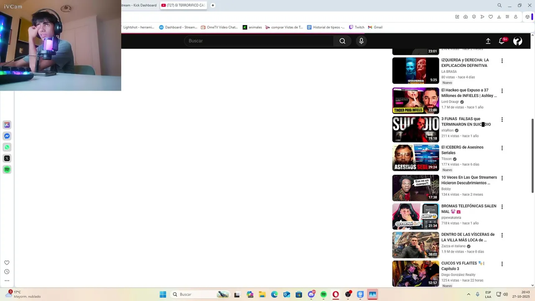This screenshot has height=301, width=535.
Task: Open Gmail bookmark
Action: pos(375,27)
